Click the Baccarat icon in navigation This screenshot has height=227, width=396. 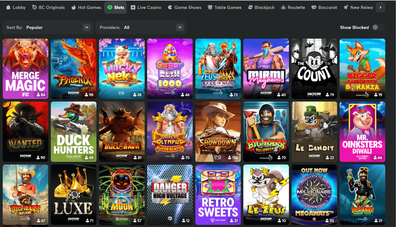(314, 7)
